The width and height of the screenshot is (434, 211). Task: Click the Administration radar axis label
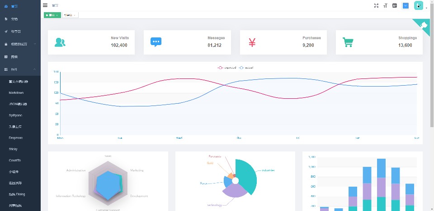pos(76,170)
